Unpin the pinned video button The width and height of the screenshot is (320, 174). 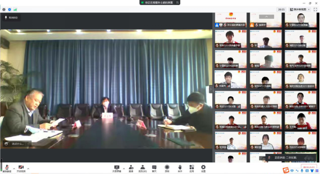pyautogui.click(x=11, y=18)
